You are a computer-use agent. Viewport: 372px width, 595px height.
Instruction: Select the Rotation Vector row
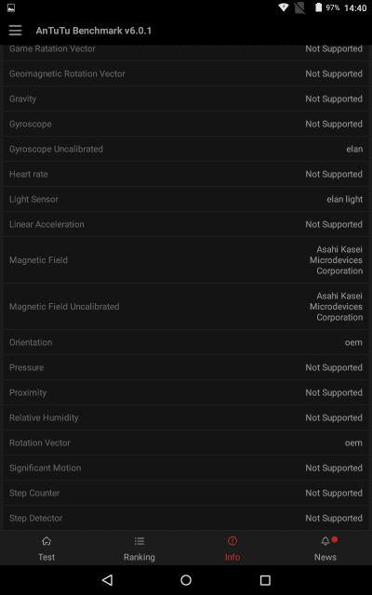pyautogui.click(x=186, y=443)
